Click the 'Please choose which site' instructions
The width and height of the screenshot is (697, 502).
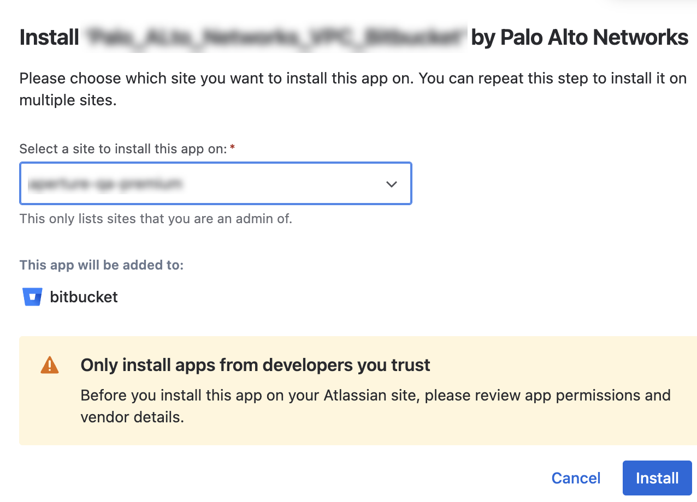(x=353, y=89)
